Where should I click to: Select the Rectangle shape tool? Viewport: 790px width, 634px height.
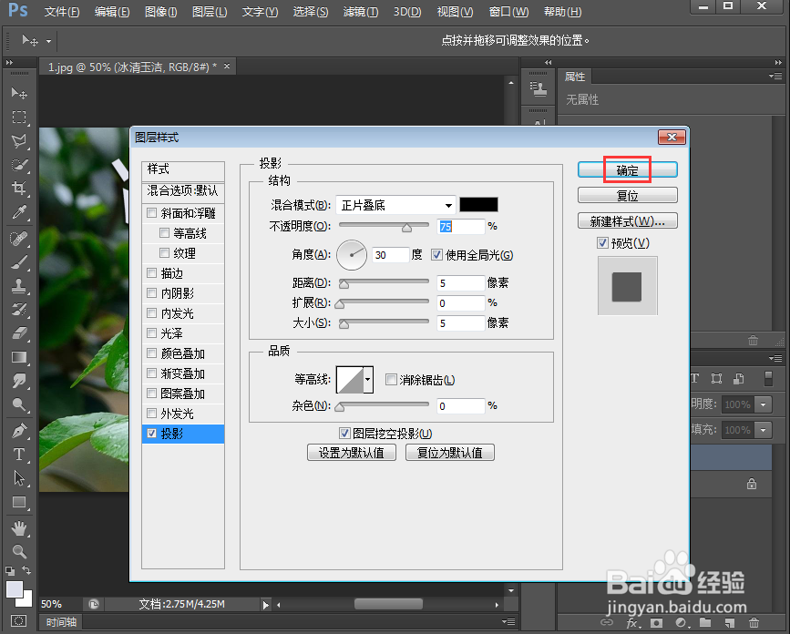coord(19,502)
